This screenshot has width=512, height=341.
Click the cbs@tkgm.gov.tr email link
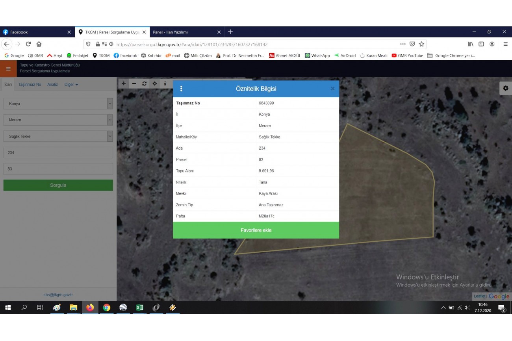click(x=58, y=295)
